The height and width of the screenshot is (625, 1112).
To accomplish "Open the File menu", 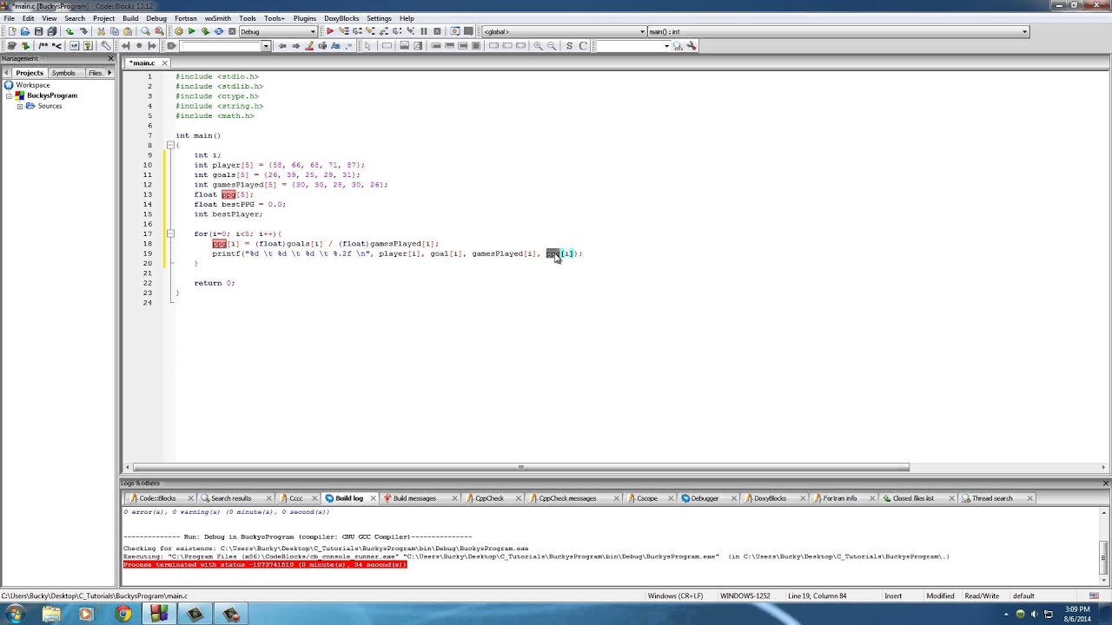I will 9,18.
